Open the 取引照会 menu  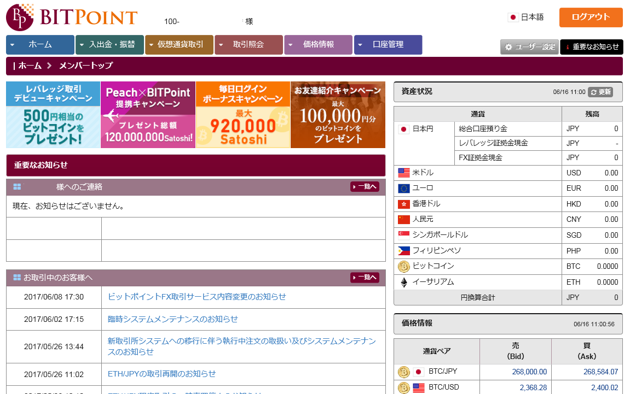click(248, 45)
